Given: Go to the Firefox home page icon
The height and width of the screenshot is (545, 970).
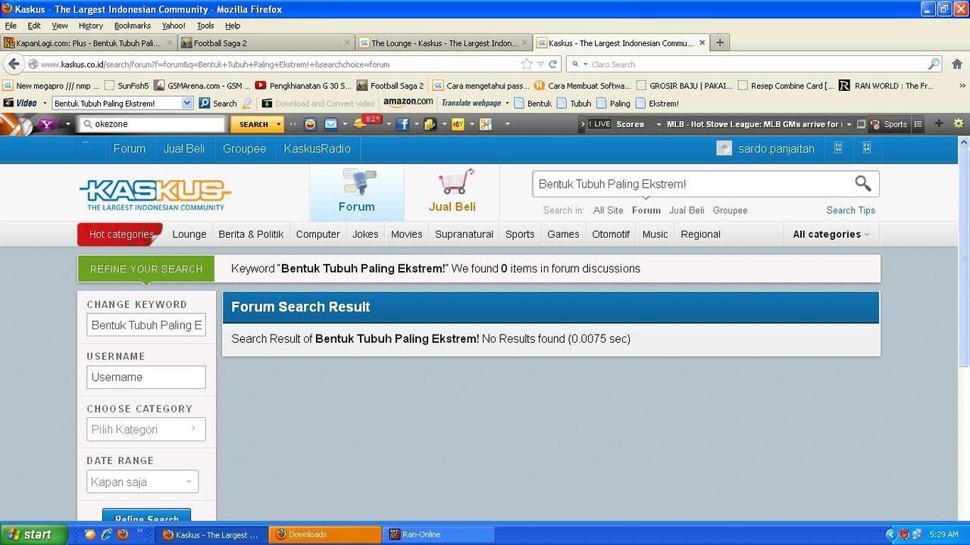Looking at the screenshot, I should [956, 64].
